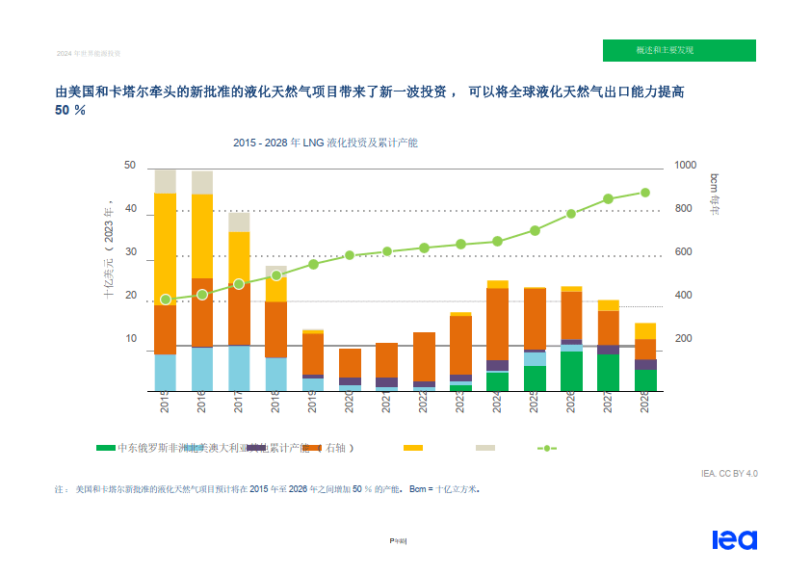Click the purple 澳大利亚 legend marker
Image resolution: width=811 pixels, height=574 pixels.
(255, 447)
